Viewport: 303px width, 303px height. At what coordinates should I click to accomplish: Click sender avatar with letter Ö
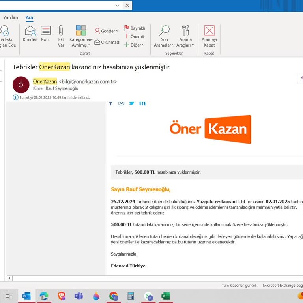tap(21, 85)
